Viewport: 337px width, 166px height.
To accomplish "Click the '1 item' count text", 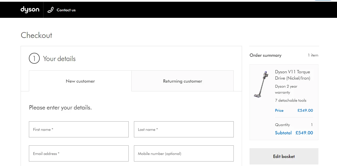I will (x=313, y=55).
